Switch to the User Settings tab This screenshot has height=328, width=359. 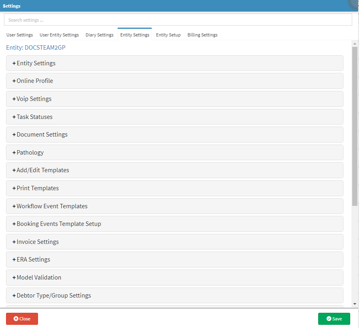(x=20, y=35)
